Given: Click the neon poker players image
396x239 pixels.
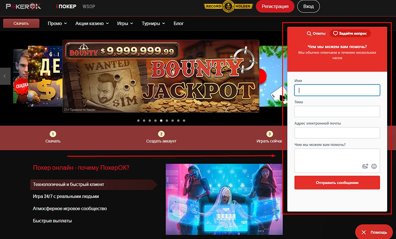Looking at the screenshot, I should coord(224,199).
